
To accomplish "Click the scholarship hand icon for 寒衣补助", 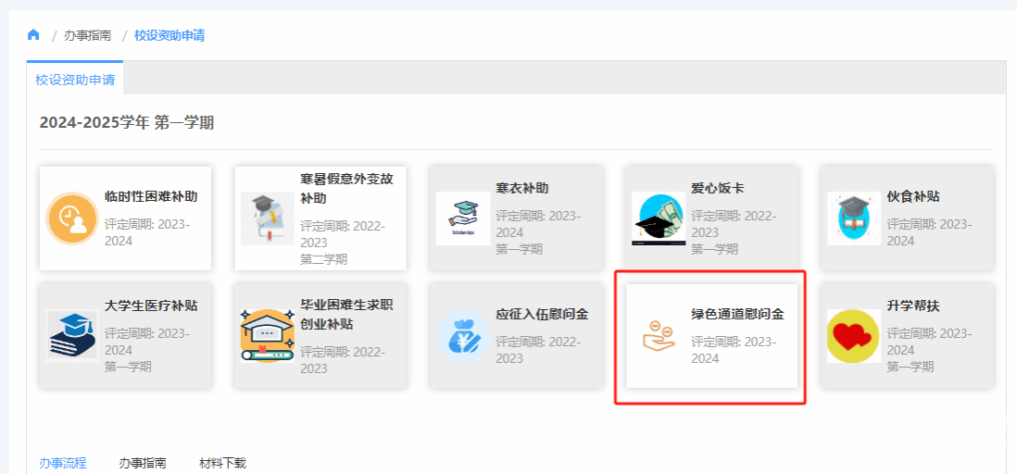I will pyautogui.click(x=462, y=218).
